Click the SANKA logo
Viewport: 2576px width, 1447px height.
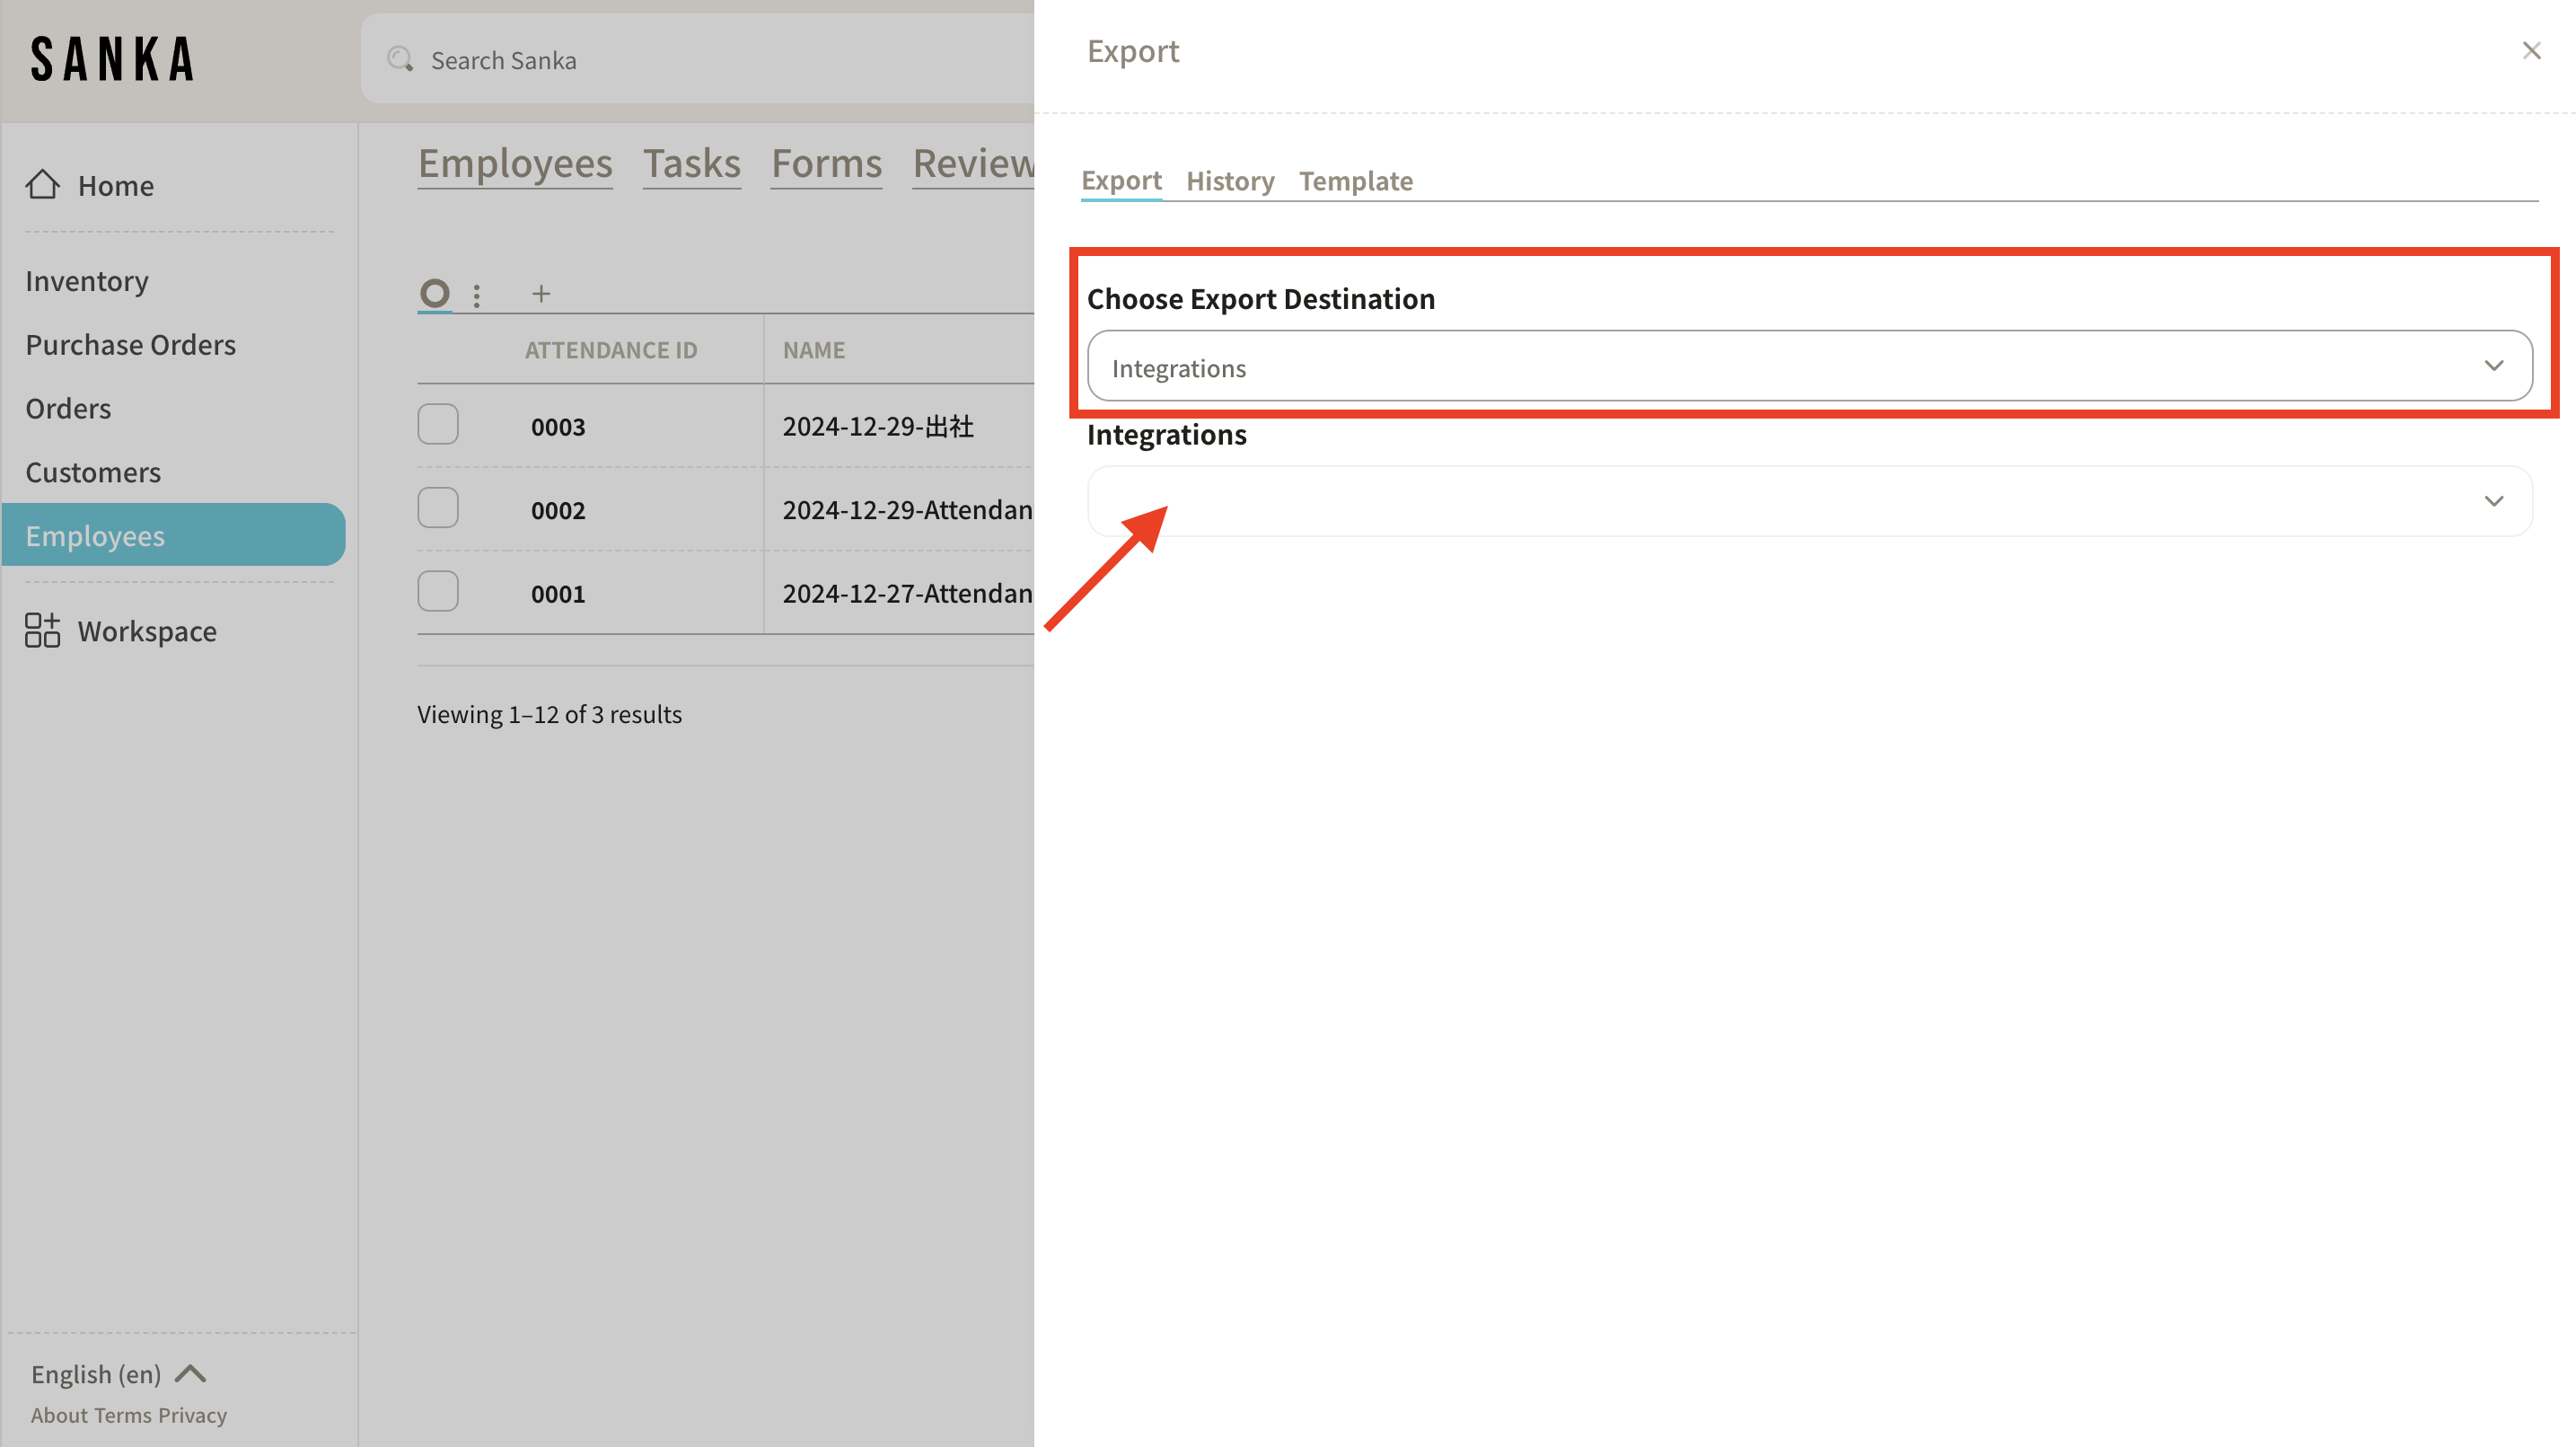tap(113, 60)
